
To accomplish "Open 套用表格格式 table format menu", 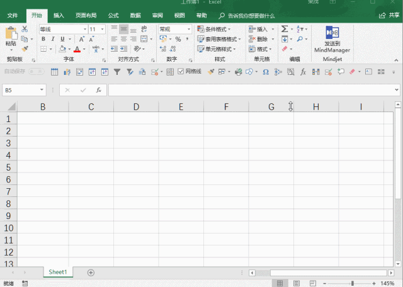I will tap(219, 39).
